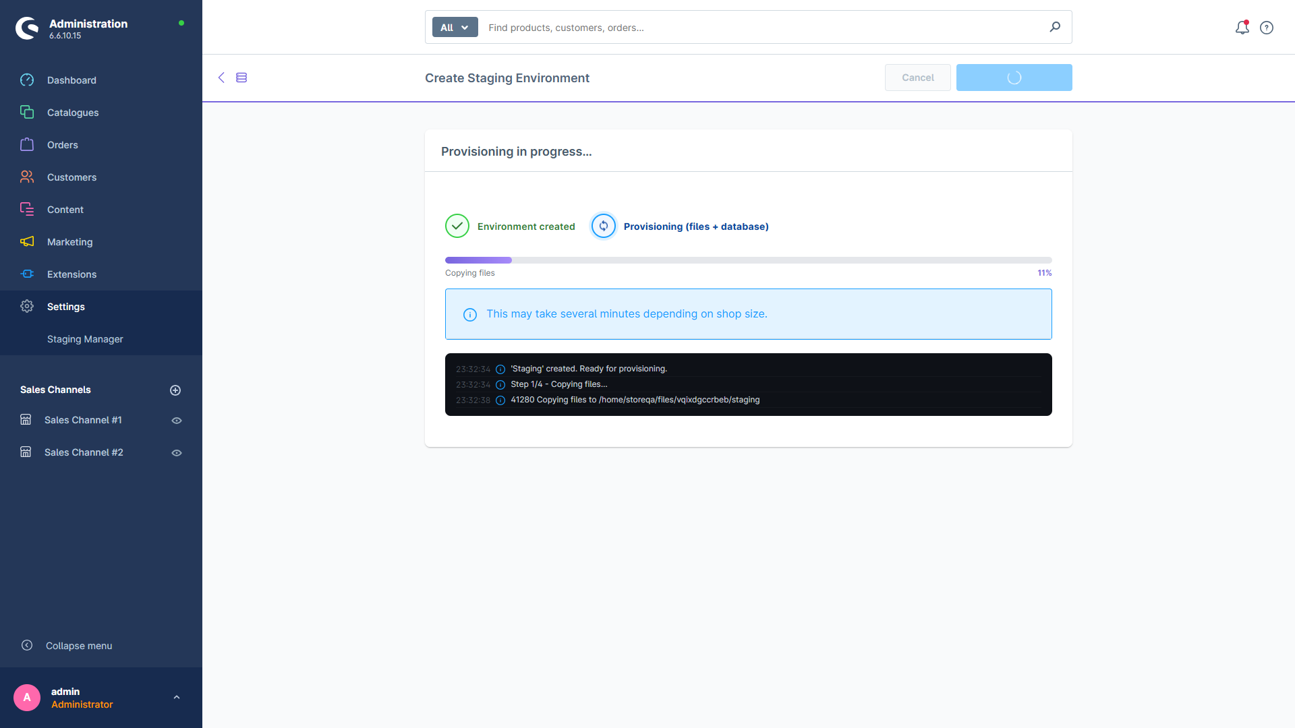Click the Administrator role label
The width and height of the screenshot is (1295, 728).
tap(82, 704)
